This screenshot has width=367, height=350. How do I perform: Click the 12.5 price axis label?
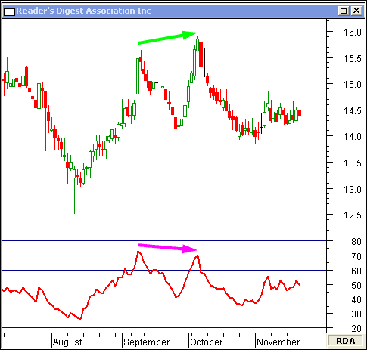(353, 215)
